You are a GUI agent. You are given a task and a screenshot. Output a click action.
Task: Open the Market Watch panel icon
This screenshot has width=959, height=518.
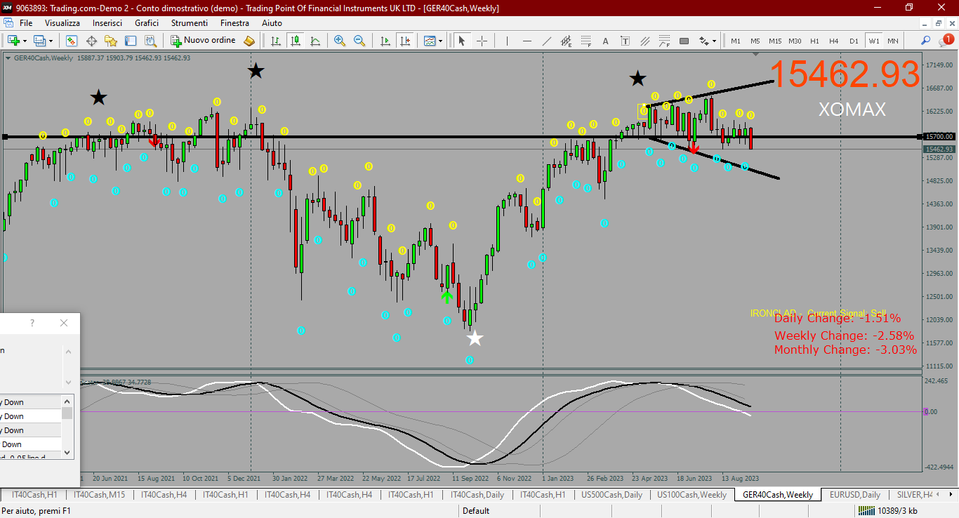point(72,41)
